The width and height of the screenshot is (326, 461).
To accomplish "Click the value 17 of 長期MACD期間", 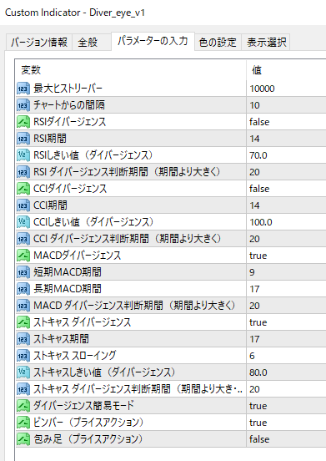I will click(x=254, y=289).
